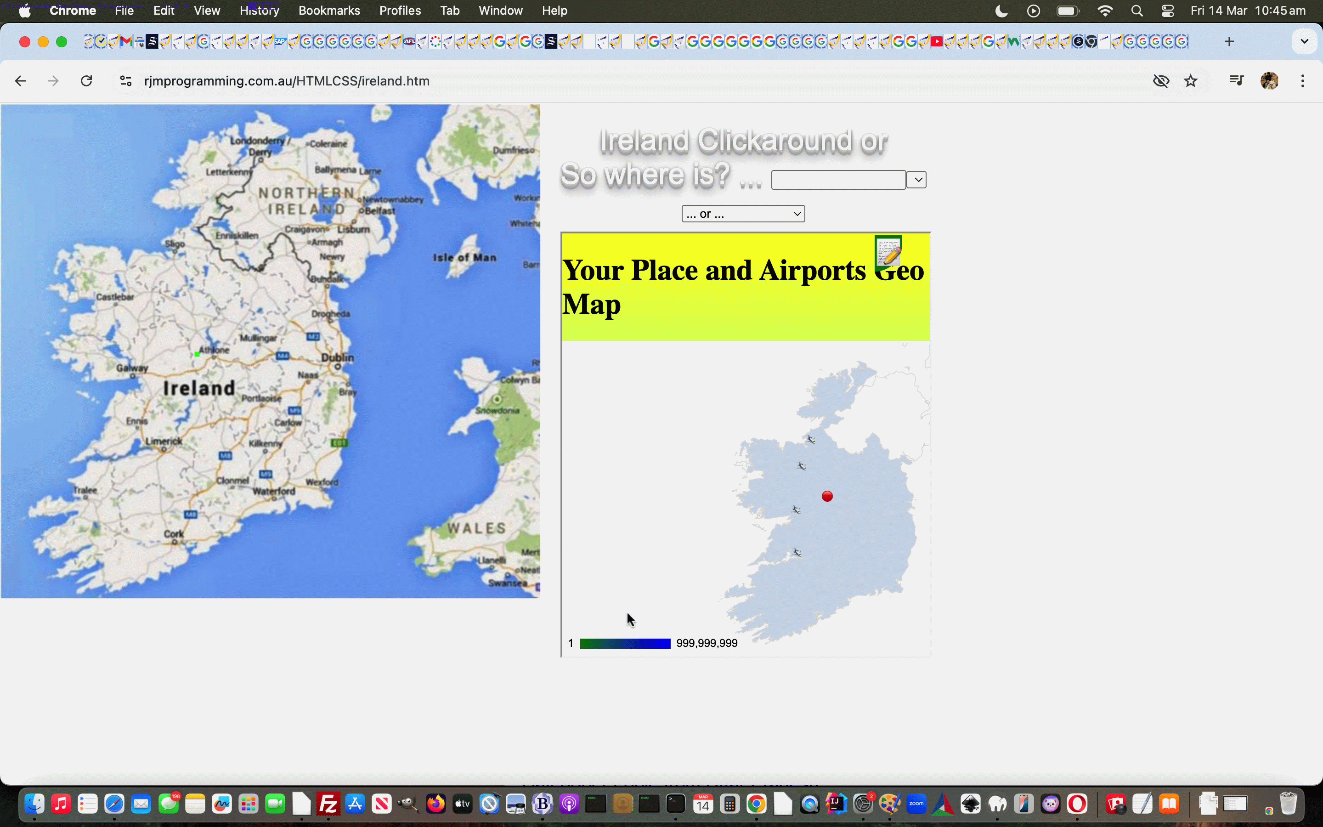This screenshot has height=827, width=1323.
Task: Select the reload/refresh page icon
Action: 86,80
